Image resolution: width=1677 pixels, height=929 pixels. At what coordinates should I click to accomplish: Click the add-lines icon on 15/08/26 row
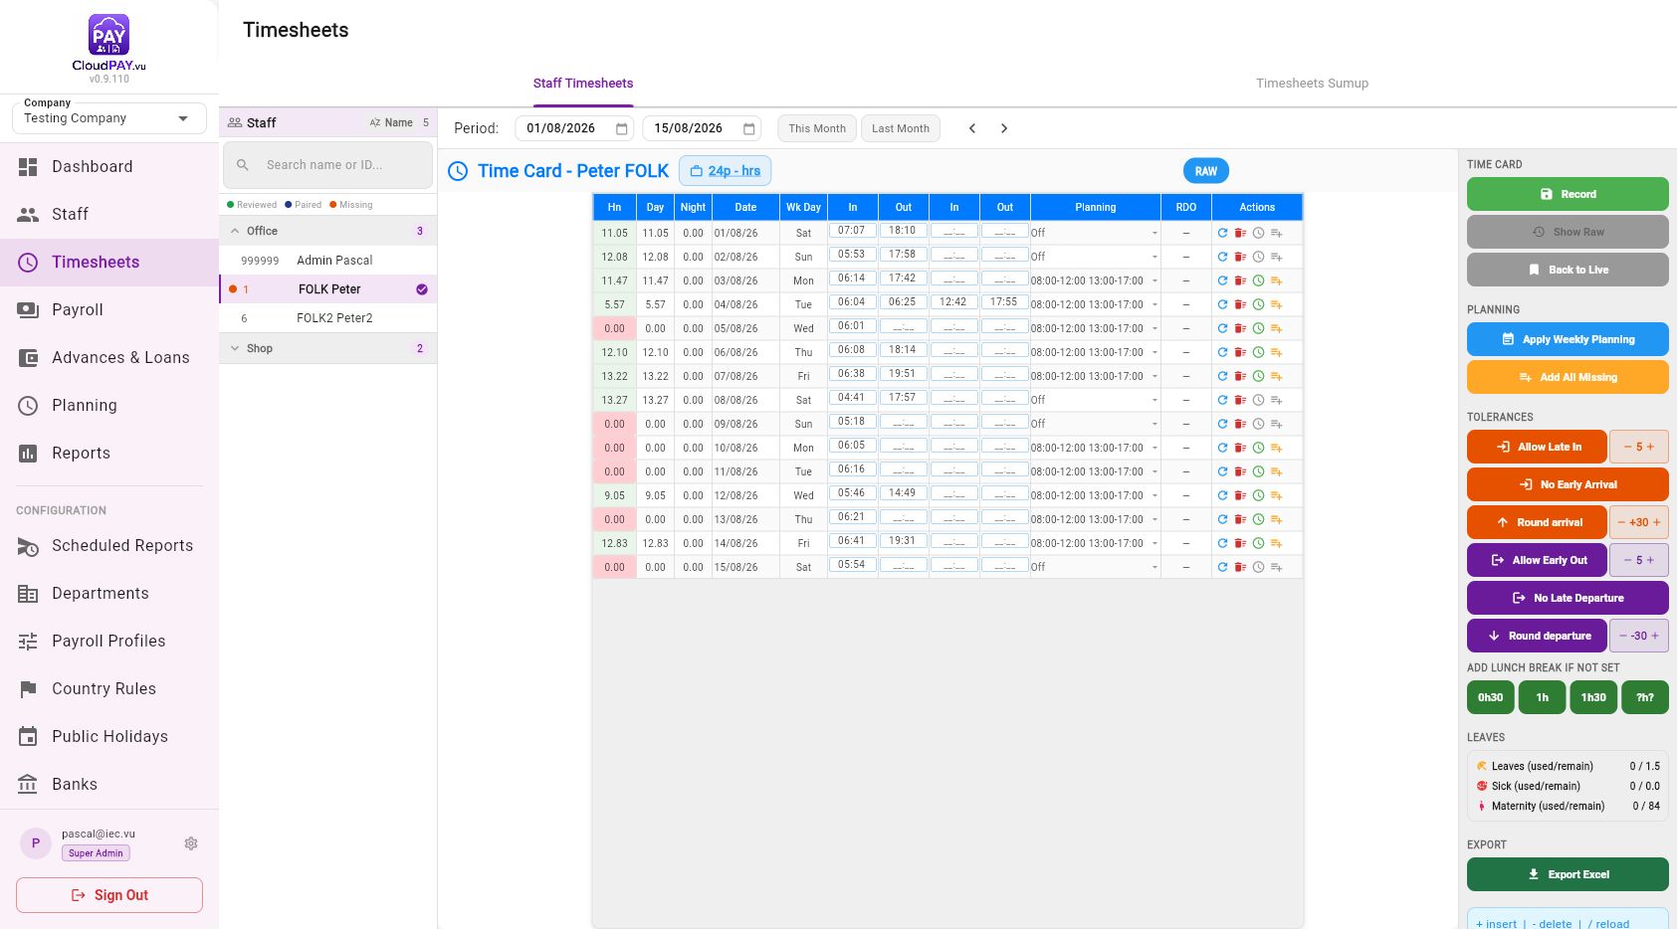coord(1276,567)
